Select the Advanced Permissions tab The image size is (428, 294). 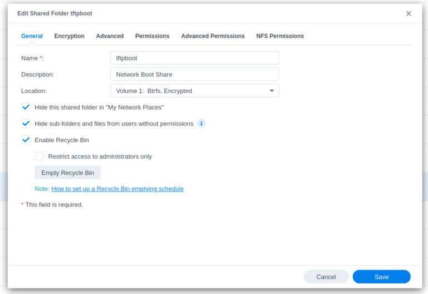click(212, 36)
